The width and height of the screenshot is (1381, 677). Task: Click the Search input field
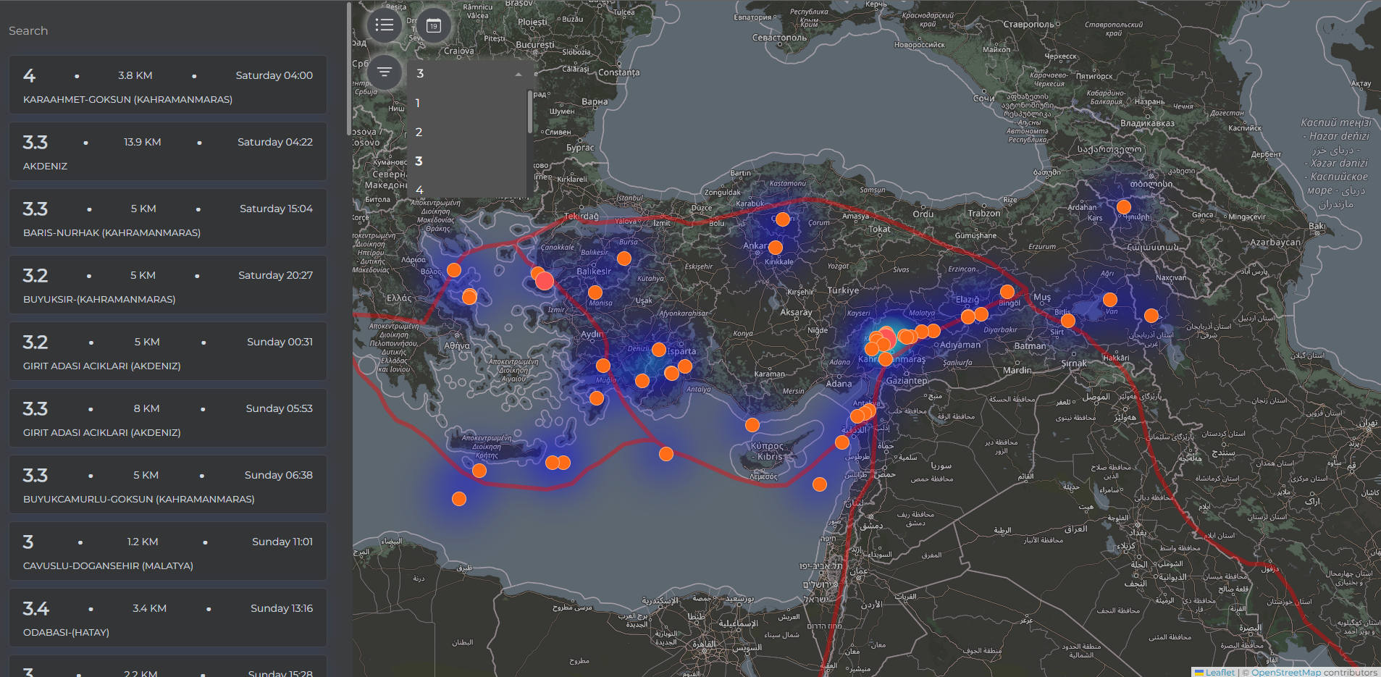pos(168,30)
